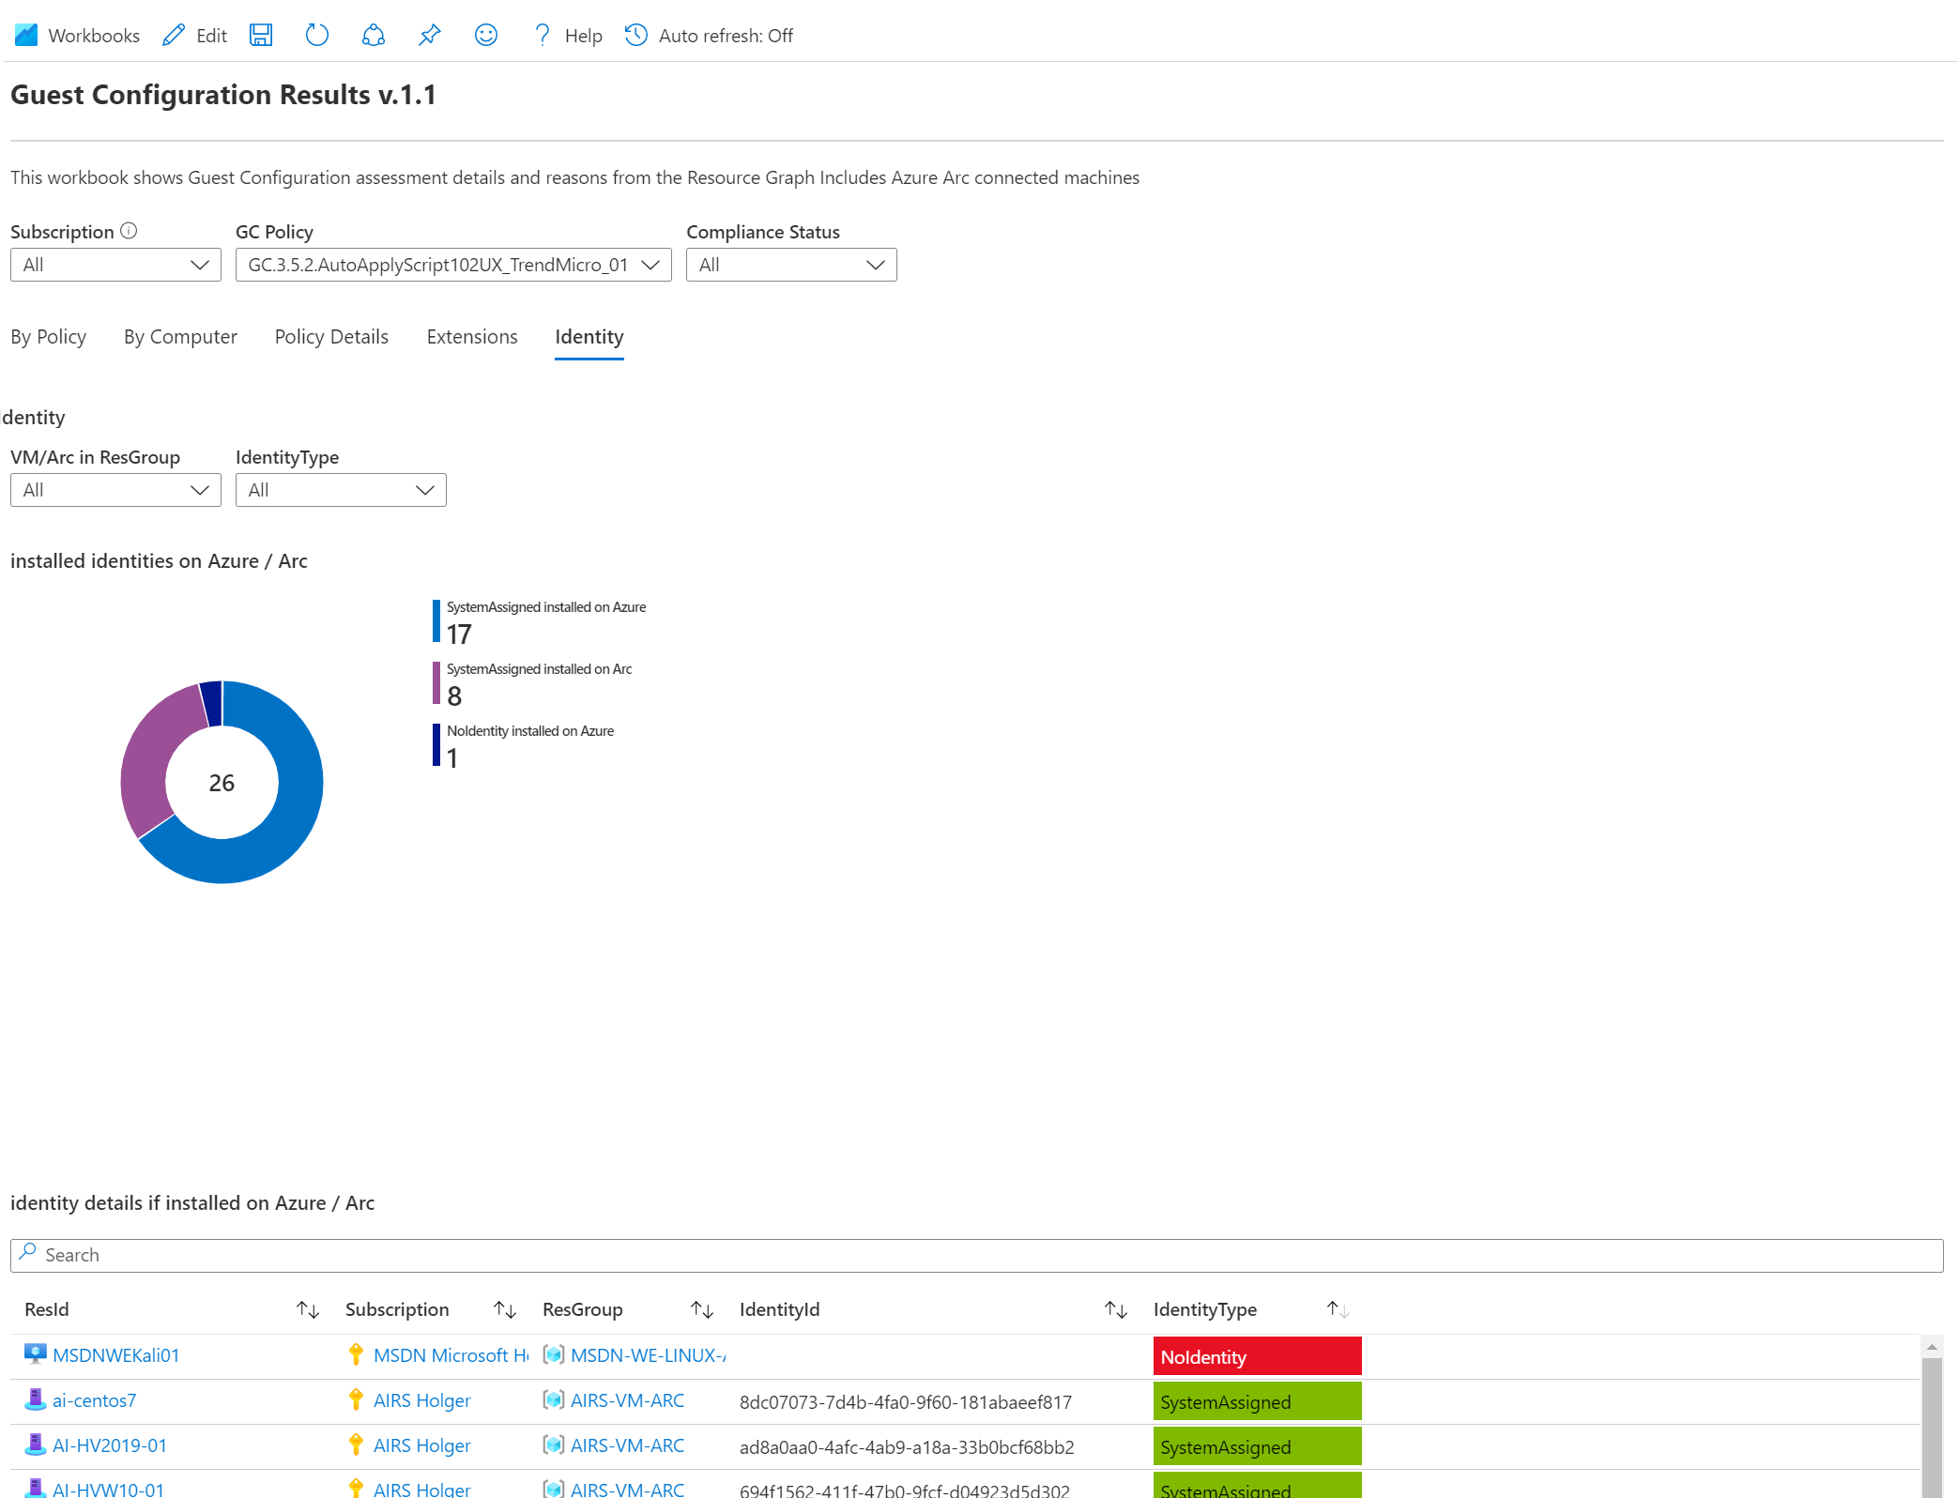Sort by the IdentityType column arrows

coord(1338,1309)
